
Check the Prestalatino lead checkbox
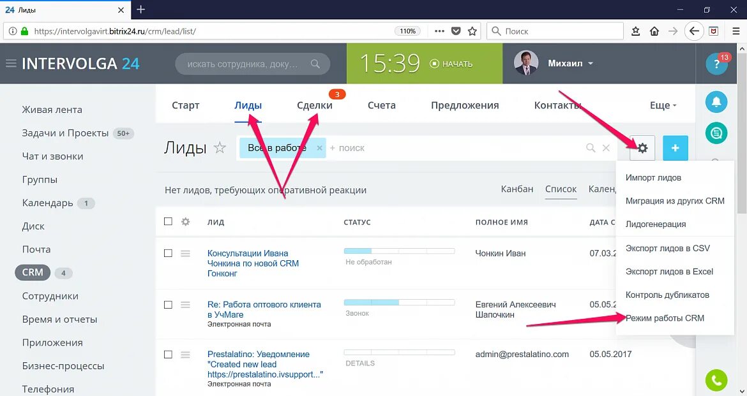[168, 355]
